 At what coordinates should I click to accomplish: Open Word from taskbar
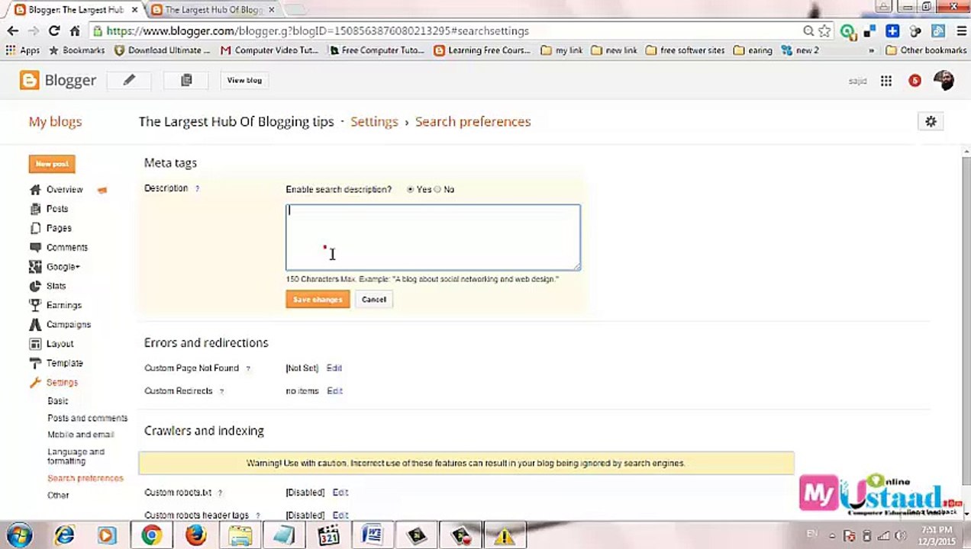[373, 535]
